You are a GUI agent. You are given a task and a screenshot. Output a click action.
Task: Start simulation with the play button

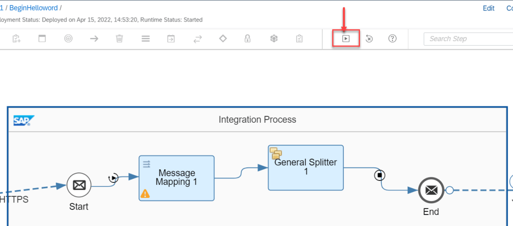coord(346,39)
